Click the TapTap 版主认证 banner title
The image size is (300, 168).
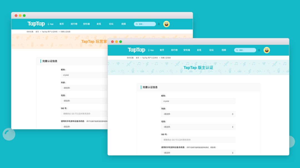coord(198,68)
